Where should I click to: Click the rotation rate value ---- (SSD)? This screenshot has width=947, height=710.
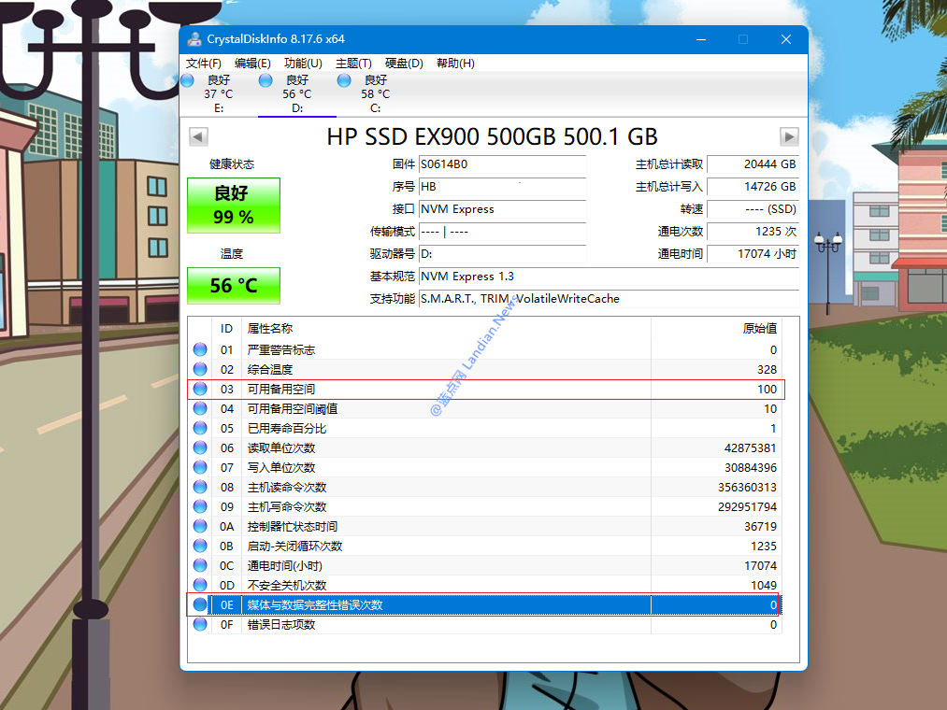(x=753, y=209)
